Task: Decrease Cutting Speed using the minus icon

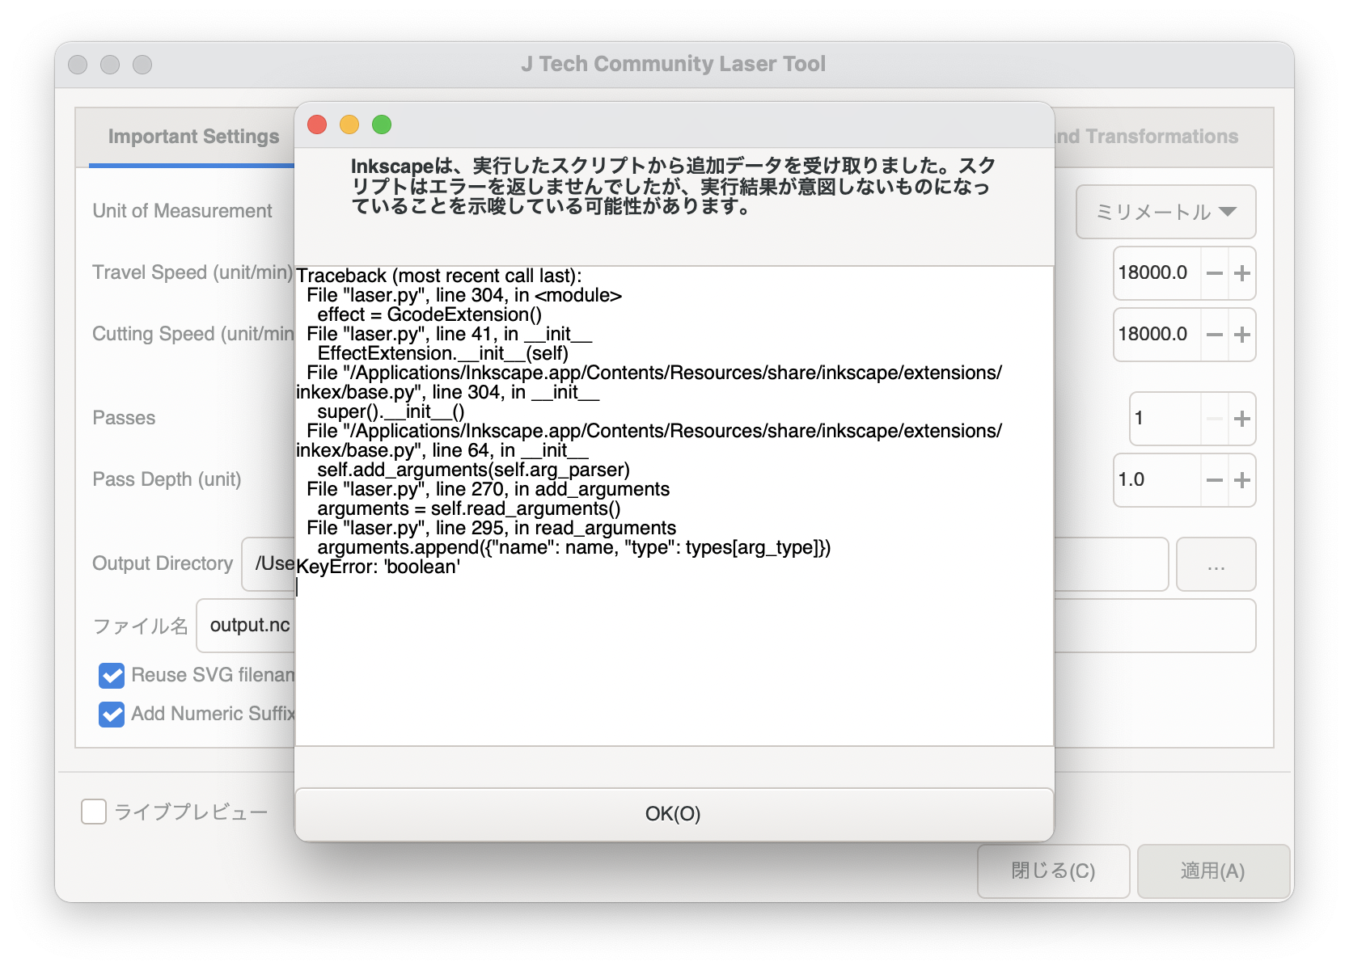Action: coord(1214,335)
